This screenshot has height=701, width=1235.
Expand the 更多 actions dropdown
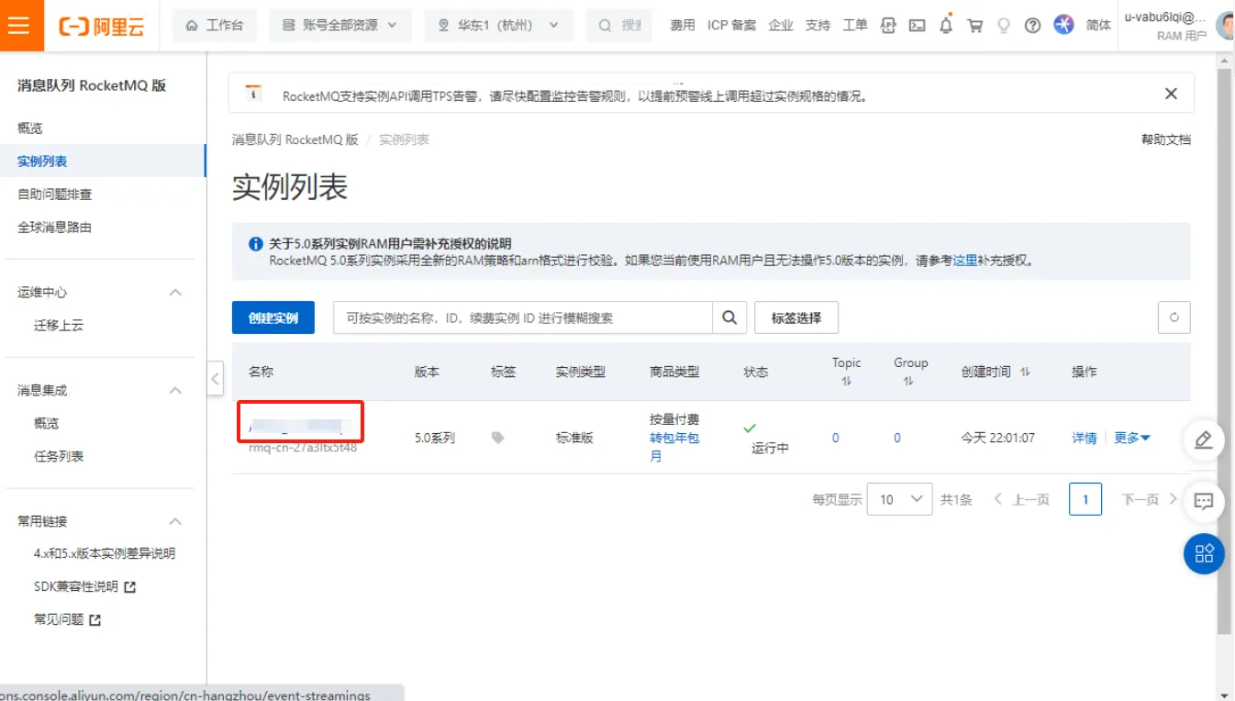(x=1132, y=439)
